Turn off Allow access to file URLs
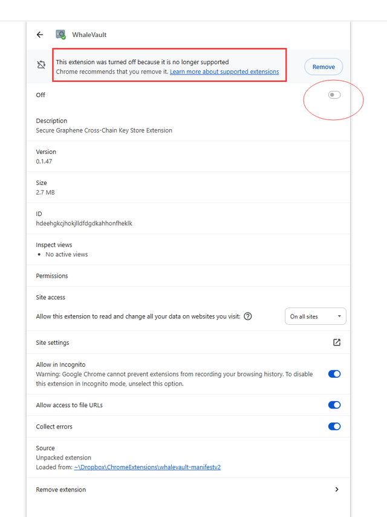Image resolution: width=387 pixels, height=517 pixels. point(334,405)
